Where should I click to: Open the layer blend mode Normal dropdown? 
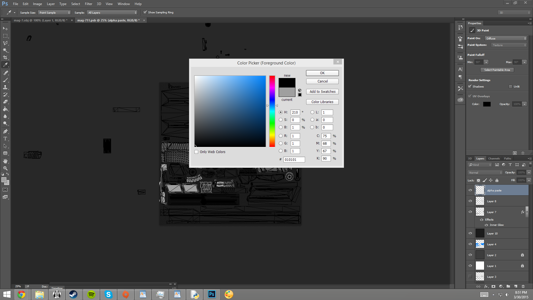[485, 172]
